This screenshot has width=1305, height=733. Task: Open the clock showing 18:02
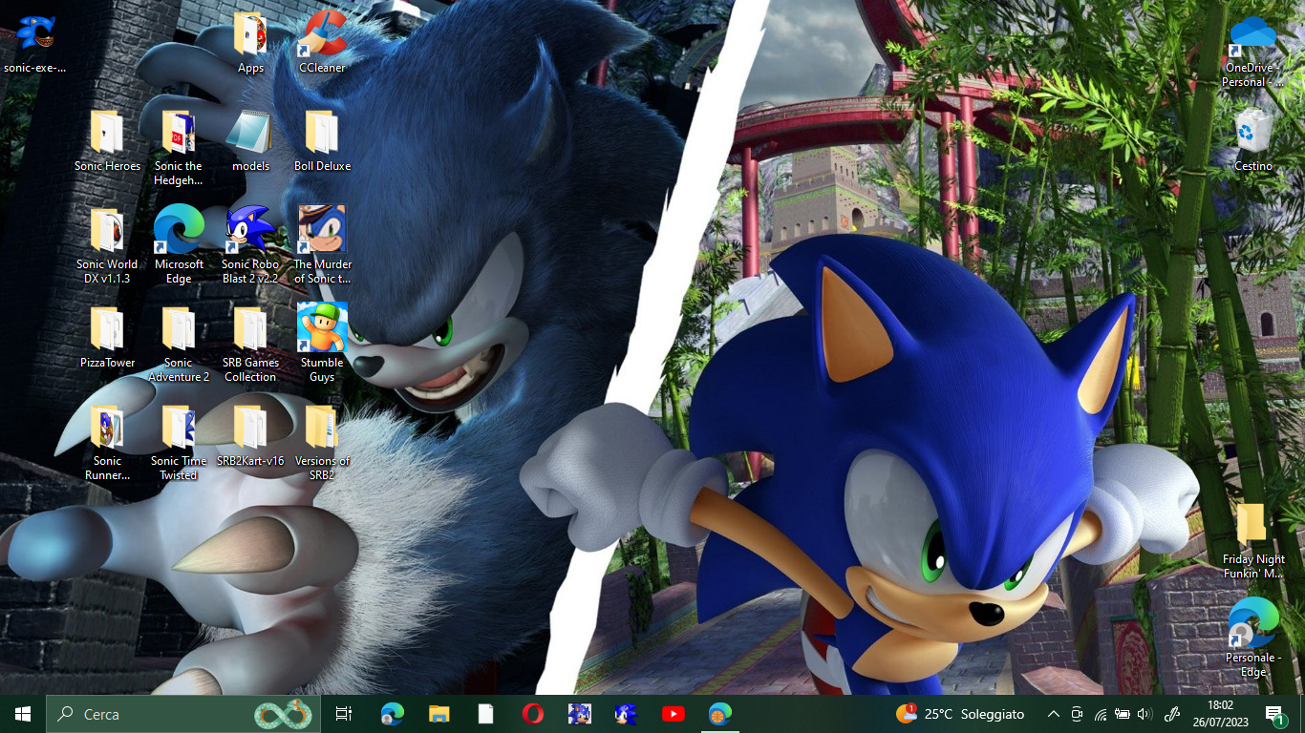[1220, 714]
